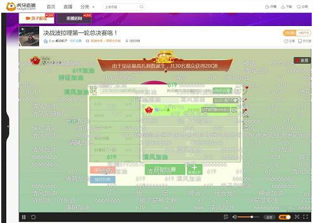Click the viewer count 120,058
Screen dimensions: 313x223
coord(133,41)
